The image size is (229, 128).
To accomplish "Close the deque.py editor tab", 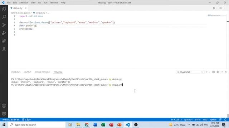I will [25, 8].
